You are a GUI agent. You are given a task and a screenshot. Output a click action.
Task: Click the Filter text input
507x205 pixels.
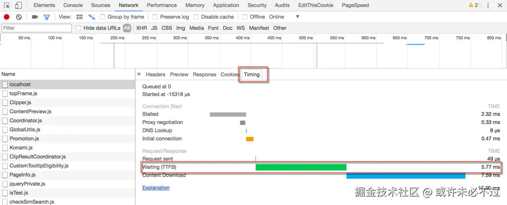tap(36, 28)
